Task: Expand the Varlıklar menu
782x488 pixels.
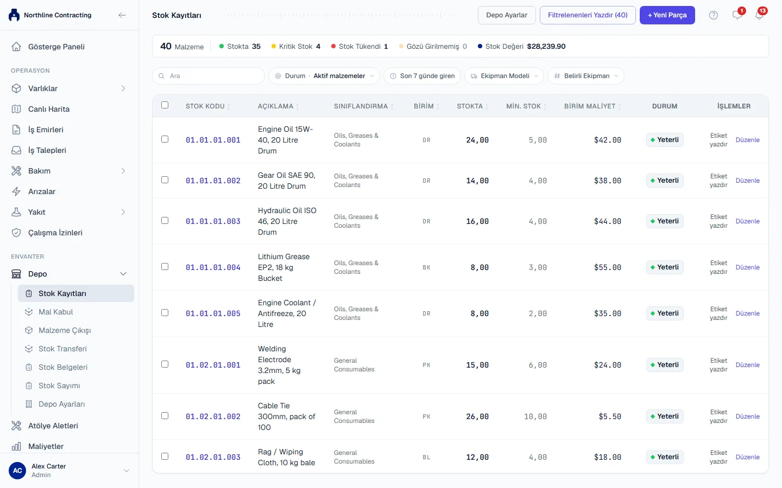Action: (70, 88)
